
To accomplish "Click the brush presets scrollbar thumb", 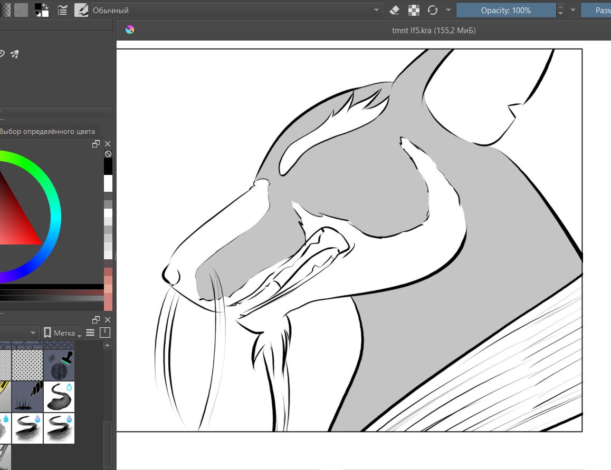I will [x=108, y=444].
